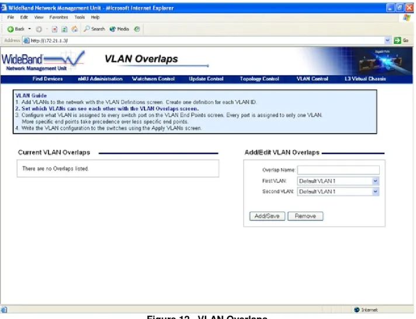Click the Remove button
Image resolution: width=416 pixels, height=319 pixels.
click(x=306, y=216)
